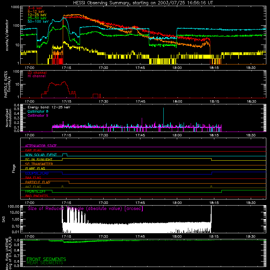Click the AA7 FLAG label
270x270 pixels.
point(33,187)
